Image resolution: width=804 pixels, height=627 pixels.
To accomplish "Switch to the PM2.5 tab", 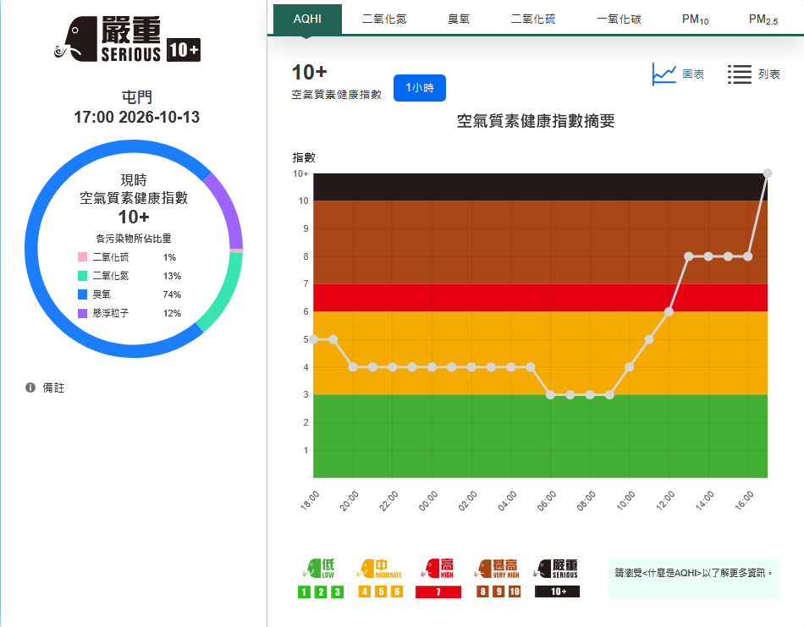I will [763, 19].
